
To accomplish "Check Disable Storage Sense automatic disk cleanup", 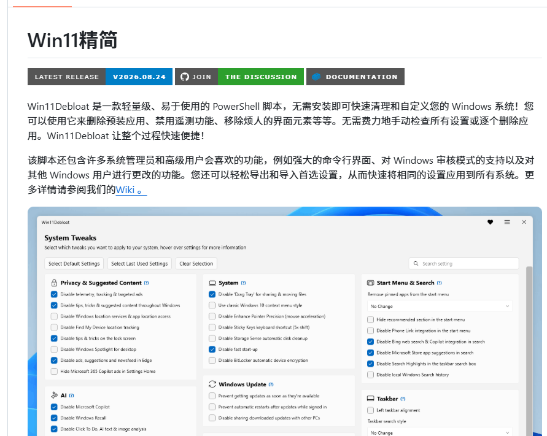I will [212, 338].
